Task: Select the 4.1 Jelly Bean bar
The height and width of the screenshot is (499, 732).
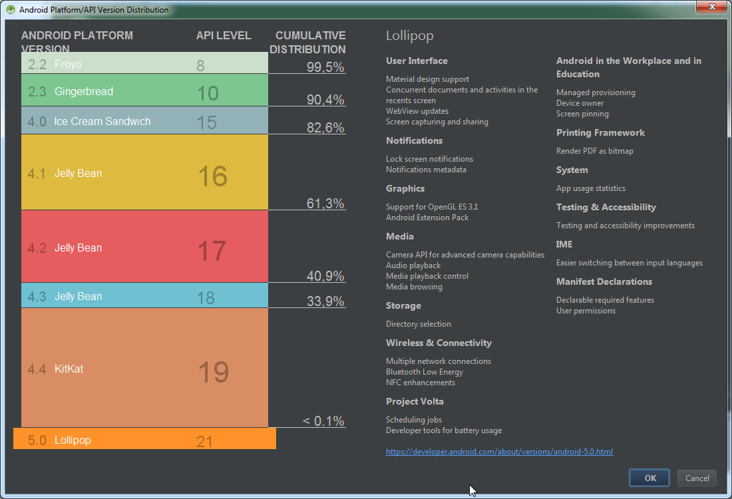Action: tap(144, 172)
